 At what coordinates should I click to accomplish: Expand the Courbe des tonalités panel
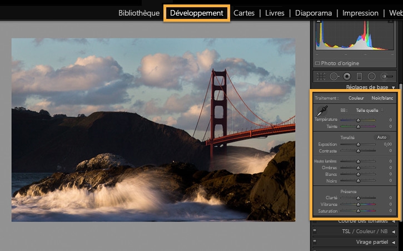(x=393, y=221)
